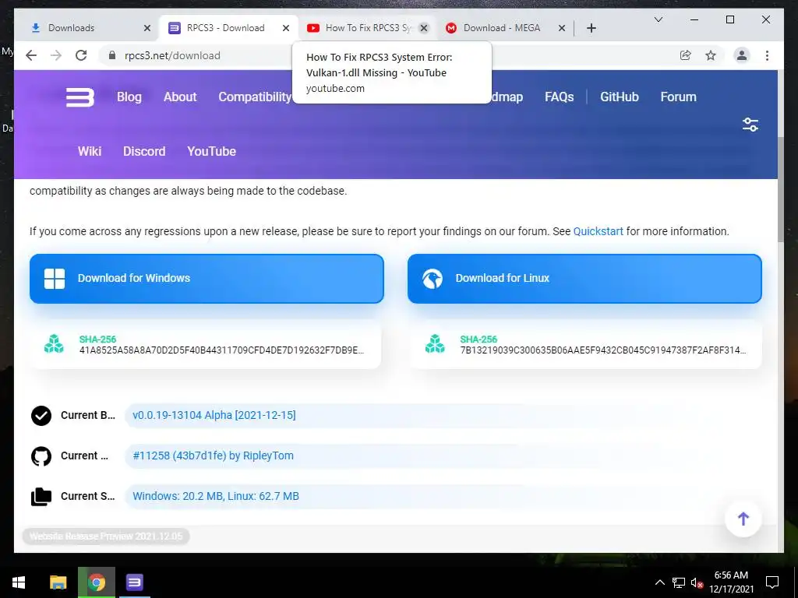Open the Forum navigation link
Screen dimensions: 798x598
679,97
